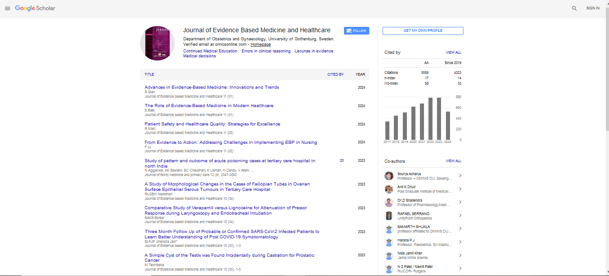Expand chevron next to SAMARTH SHUKLA

click(460, 229)
